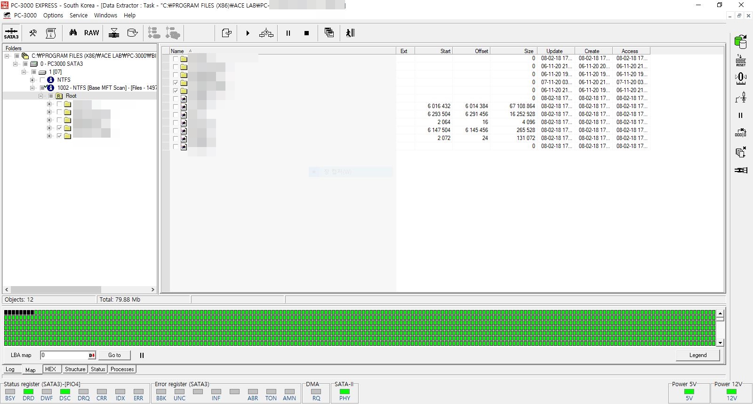Toggle checkbox for NTFS partition
753x404 pixels.
[42, 80]
